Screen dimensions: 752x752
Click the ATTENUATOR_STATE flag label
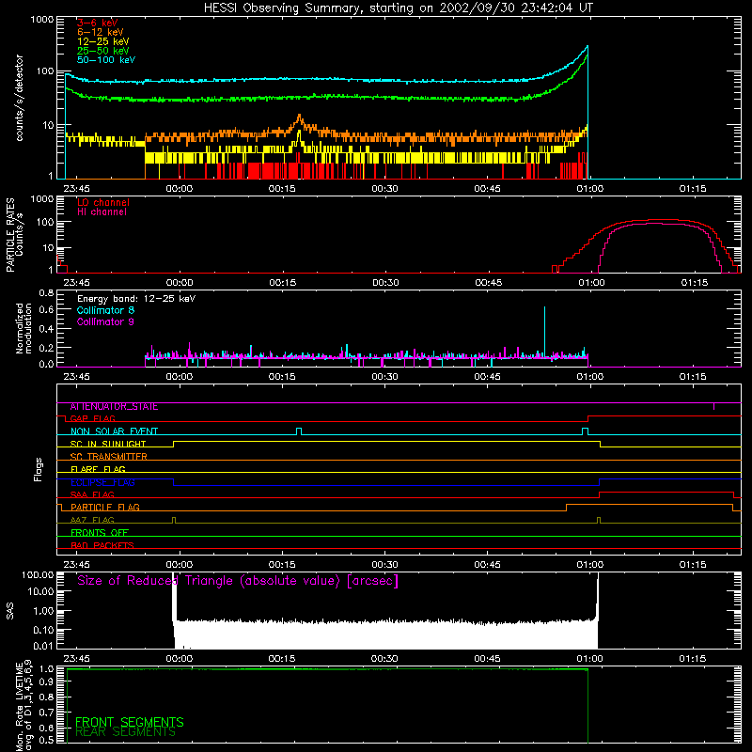114,407
